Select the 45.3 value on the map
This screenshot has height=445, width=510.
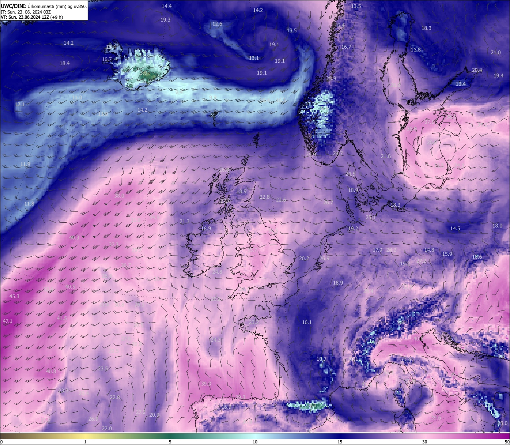click(14, 296)
